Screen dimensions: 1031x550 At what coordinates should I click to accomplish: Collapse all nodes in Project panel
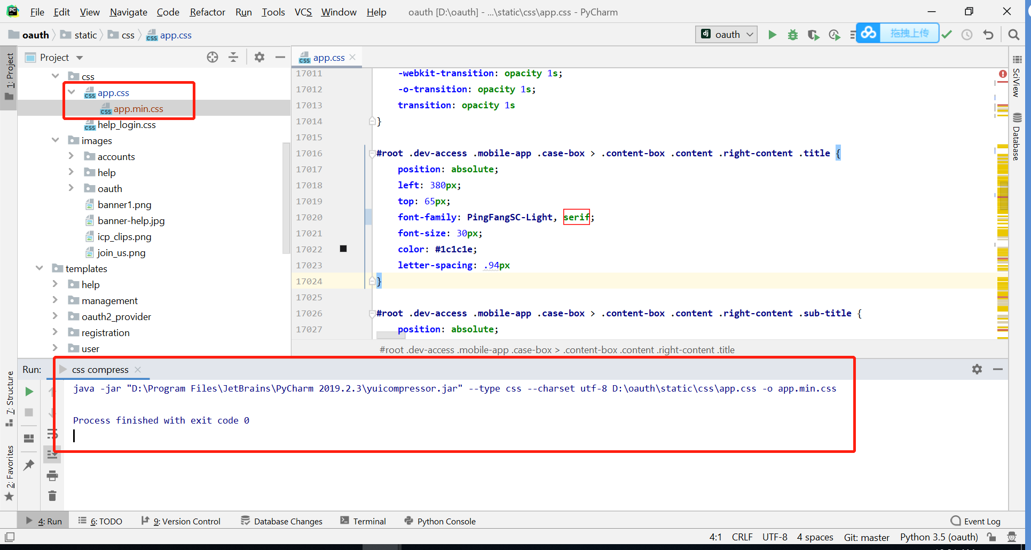233,57
